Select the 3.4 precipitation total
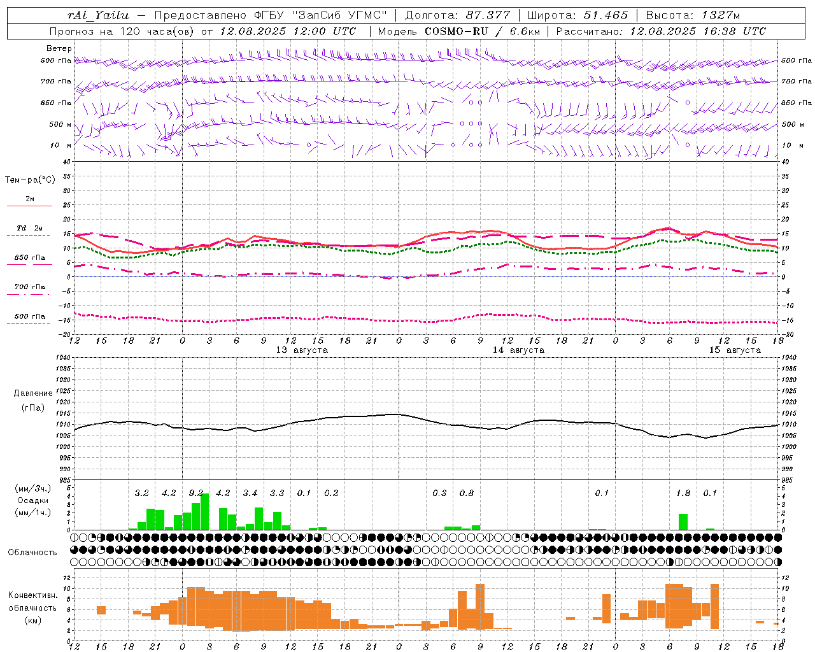 point(250,493)
